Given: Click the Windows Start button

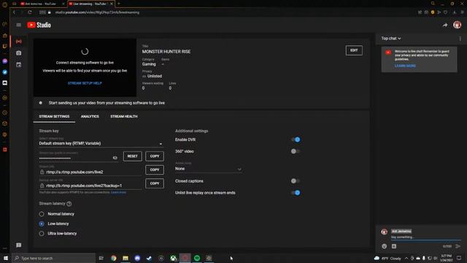Looking at the screenshot, I should point(6,258).
